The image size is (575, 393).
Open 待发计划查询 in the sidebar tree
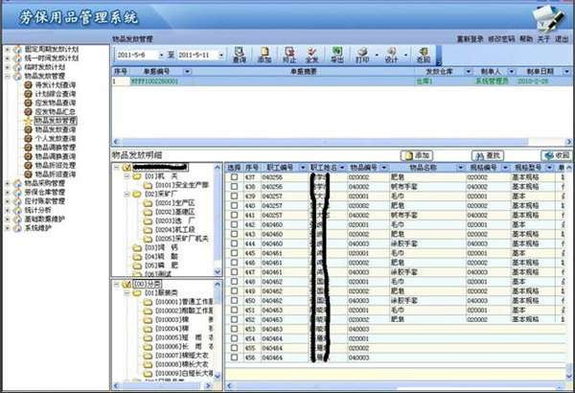55,84
